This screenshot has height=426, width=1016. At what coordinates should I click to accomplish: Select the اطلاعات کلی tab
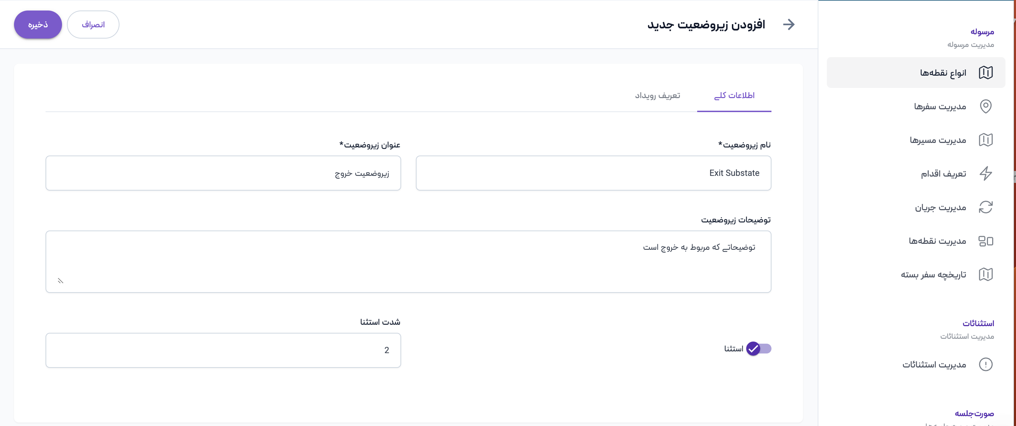coord(734,95)
